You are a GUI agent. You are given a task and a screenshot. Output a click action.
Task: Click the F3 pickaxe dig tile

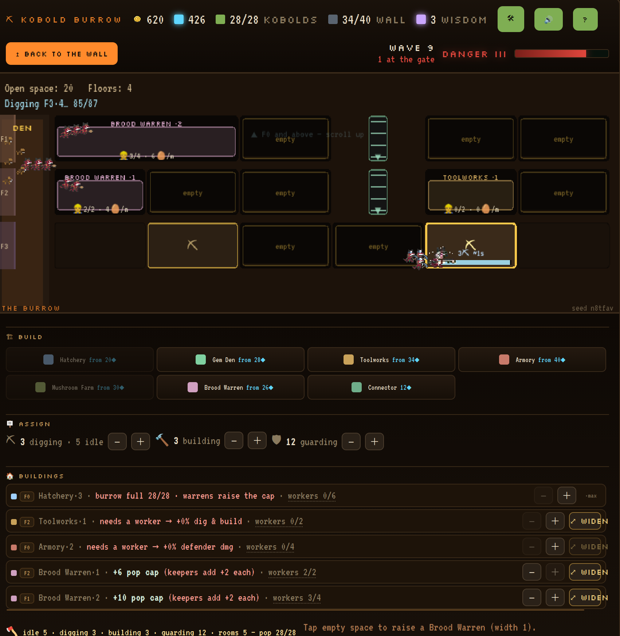click(193, 246)
